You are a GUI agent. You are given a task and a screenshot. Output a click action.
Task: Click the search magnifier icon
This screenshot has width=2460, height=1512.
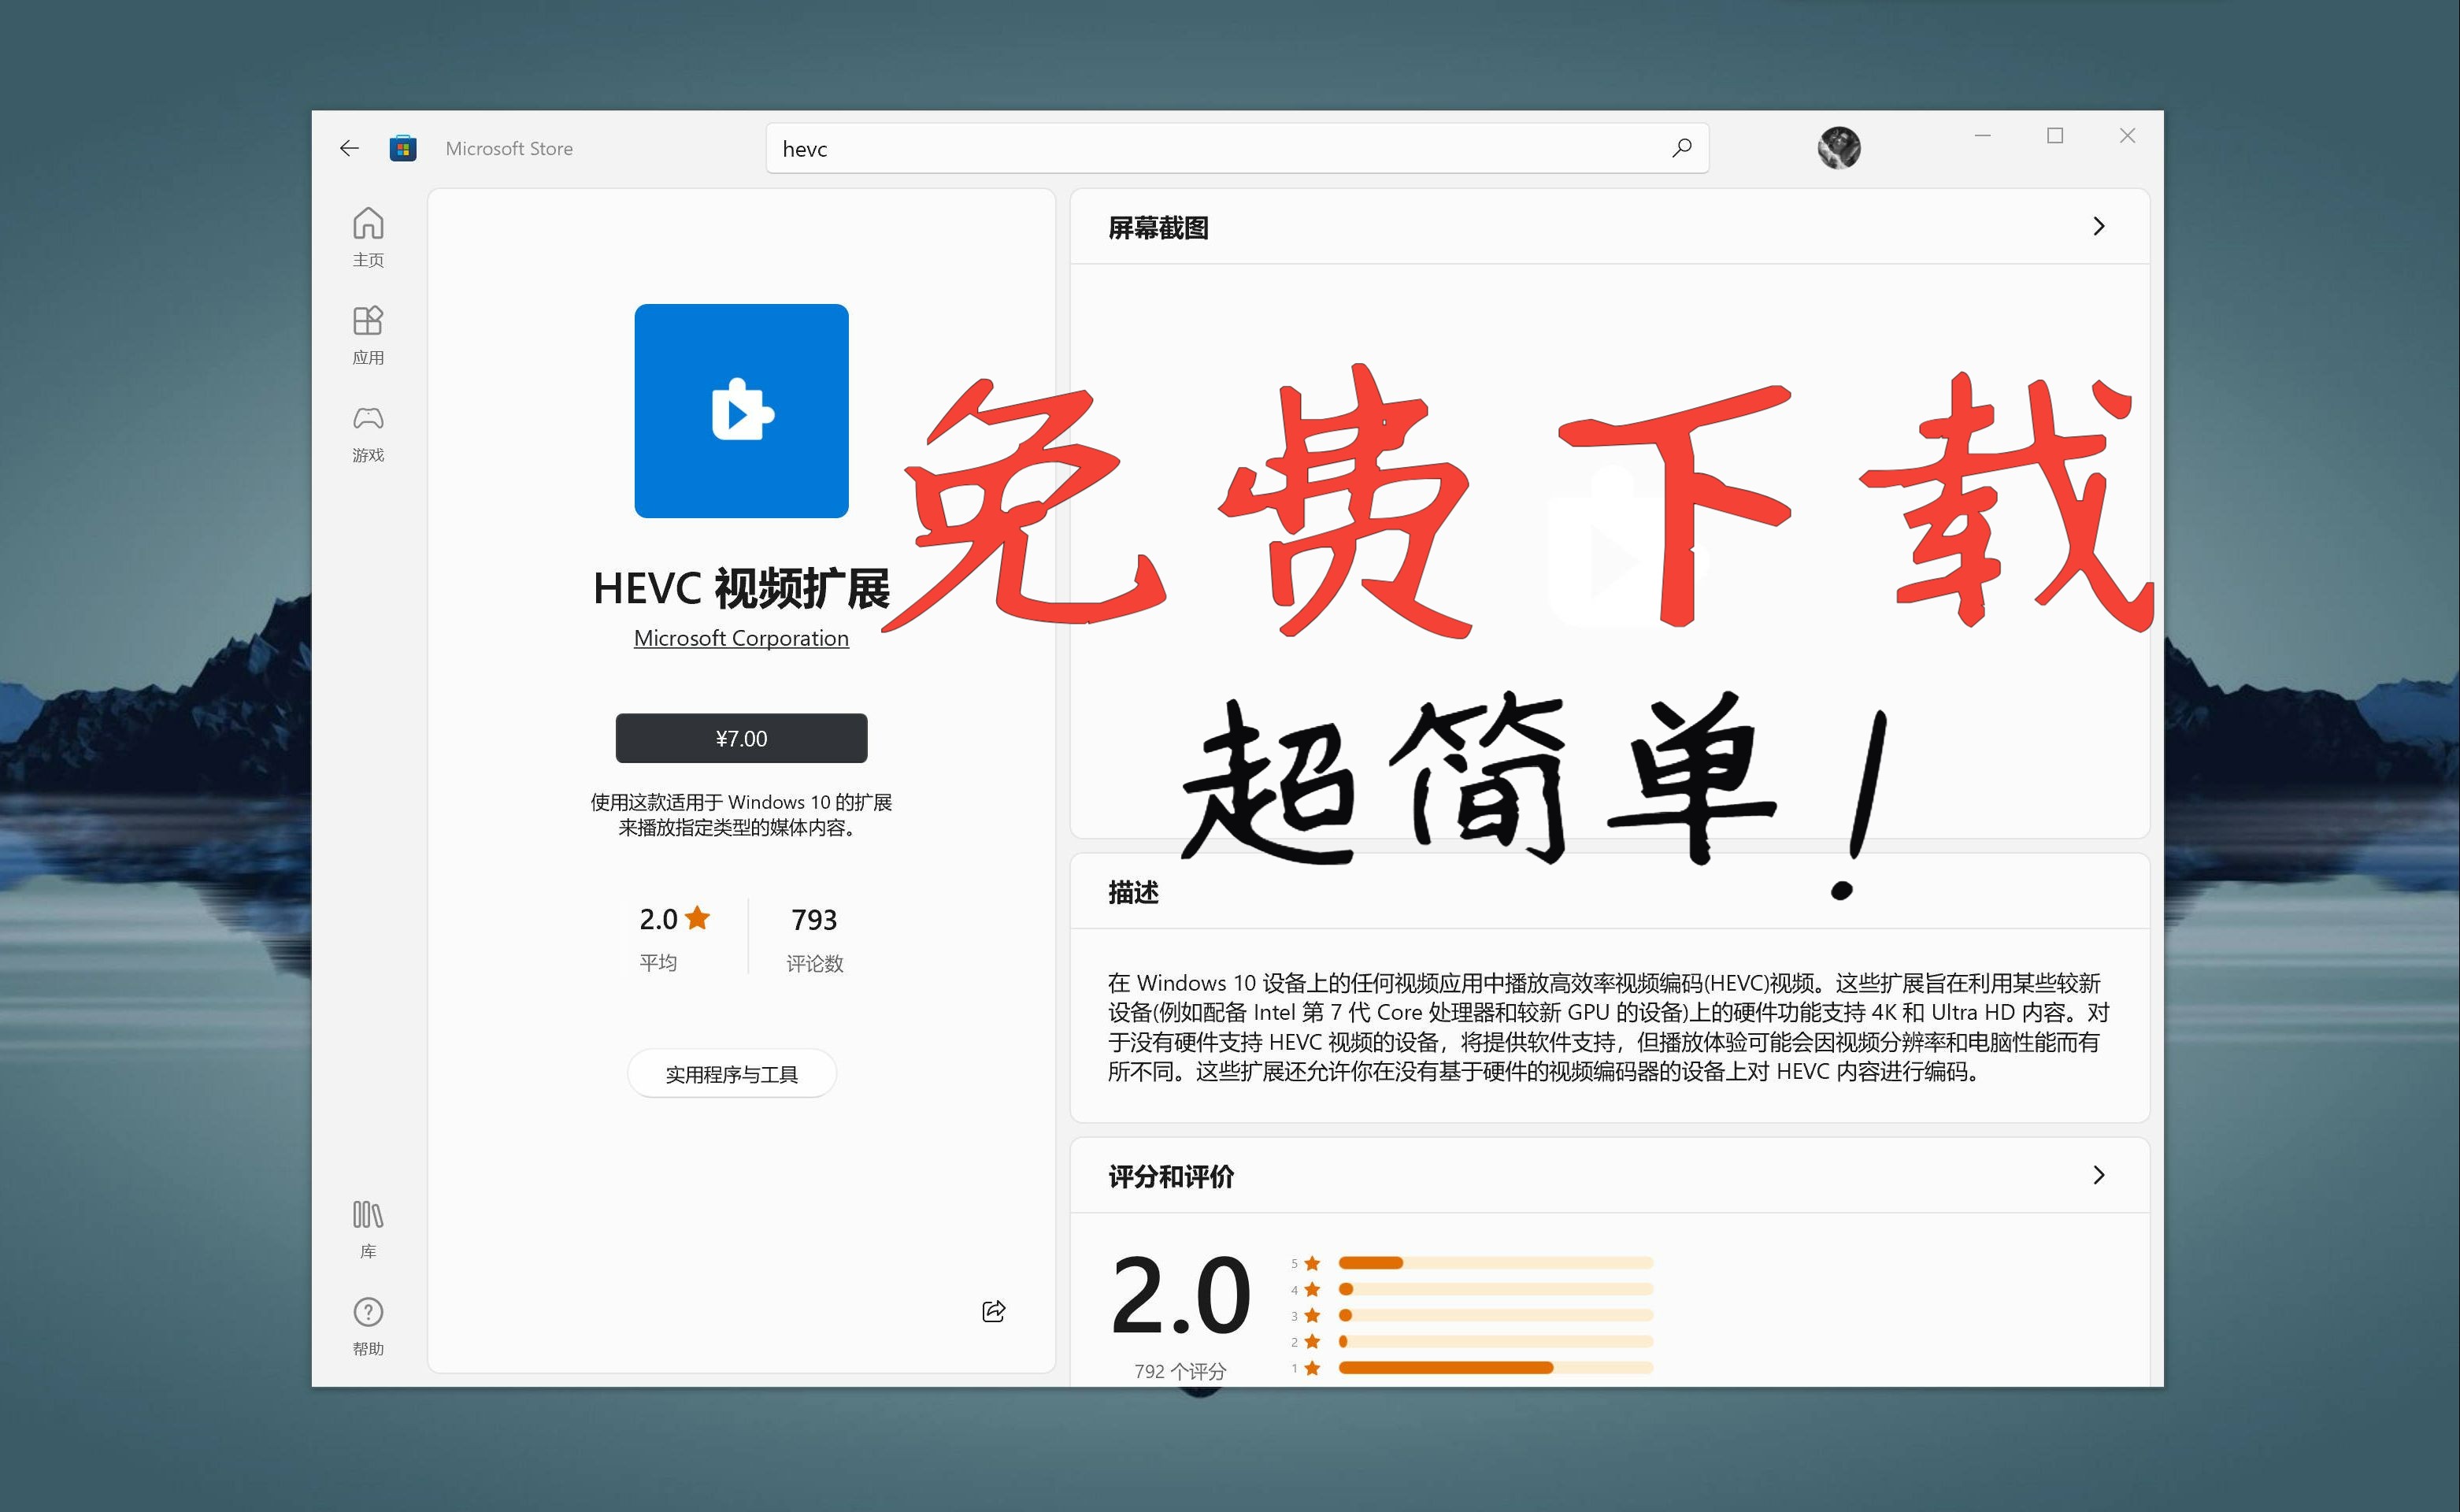pos(1682,148)
